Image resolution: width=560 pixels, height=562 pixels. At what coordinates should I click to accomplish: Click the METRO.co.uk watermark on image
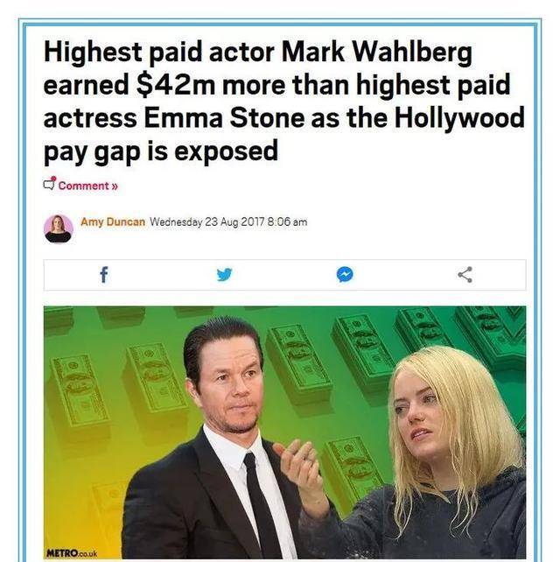click(x=72, y=553)
